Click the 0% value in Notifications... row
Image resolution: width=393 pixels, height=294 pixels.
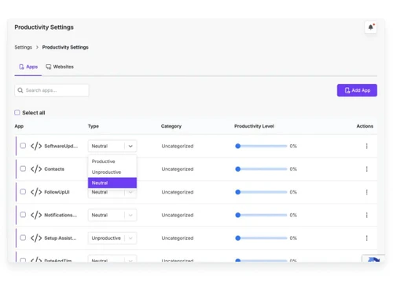[x=293, y=215]
